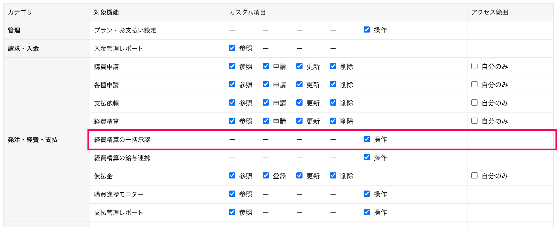This screenshot has width=560, height=227.
Task: Toggle 更新 checkbox in 購買申請 row
Action: [x=299, y=66]
